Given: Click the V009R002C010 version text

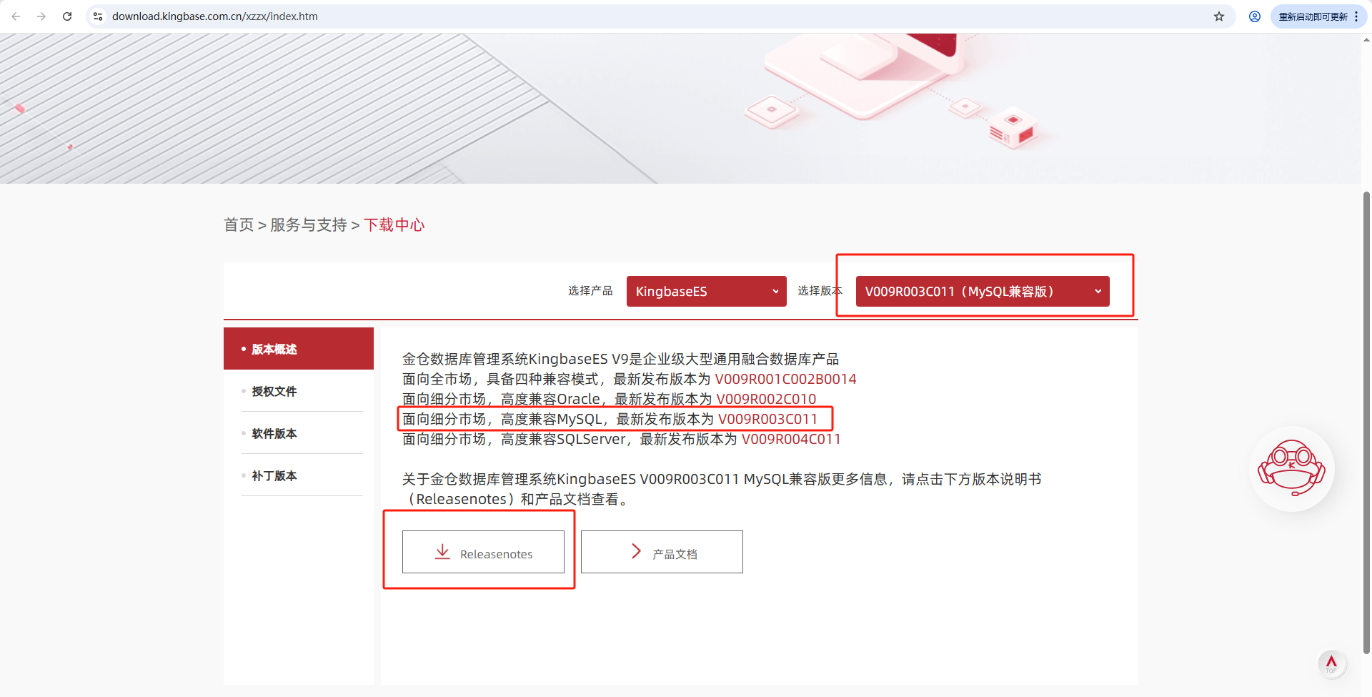Looking at the screenshot, I should tap(766, 399).
